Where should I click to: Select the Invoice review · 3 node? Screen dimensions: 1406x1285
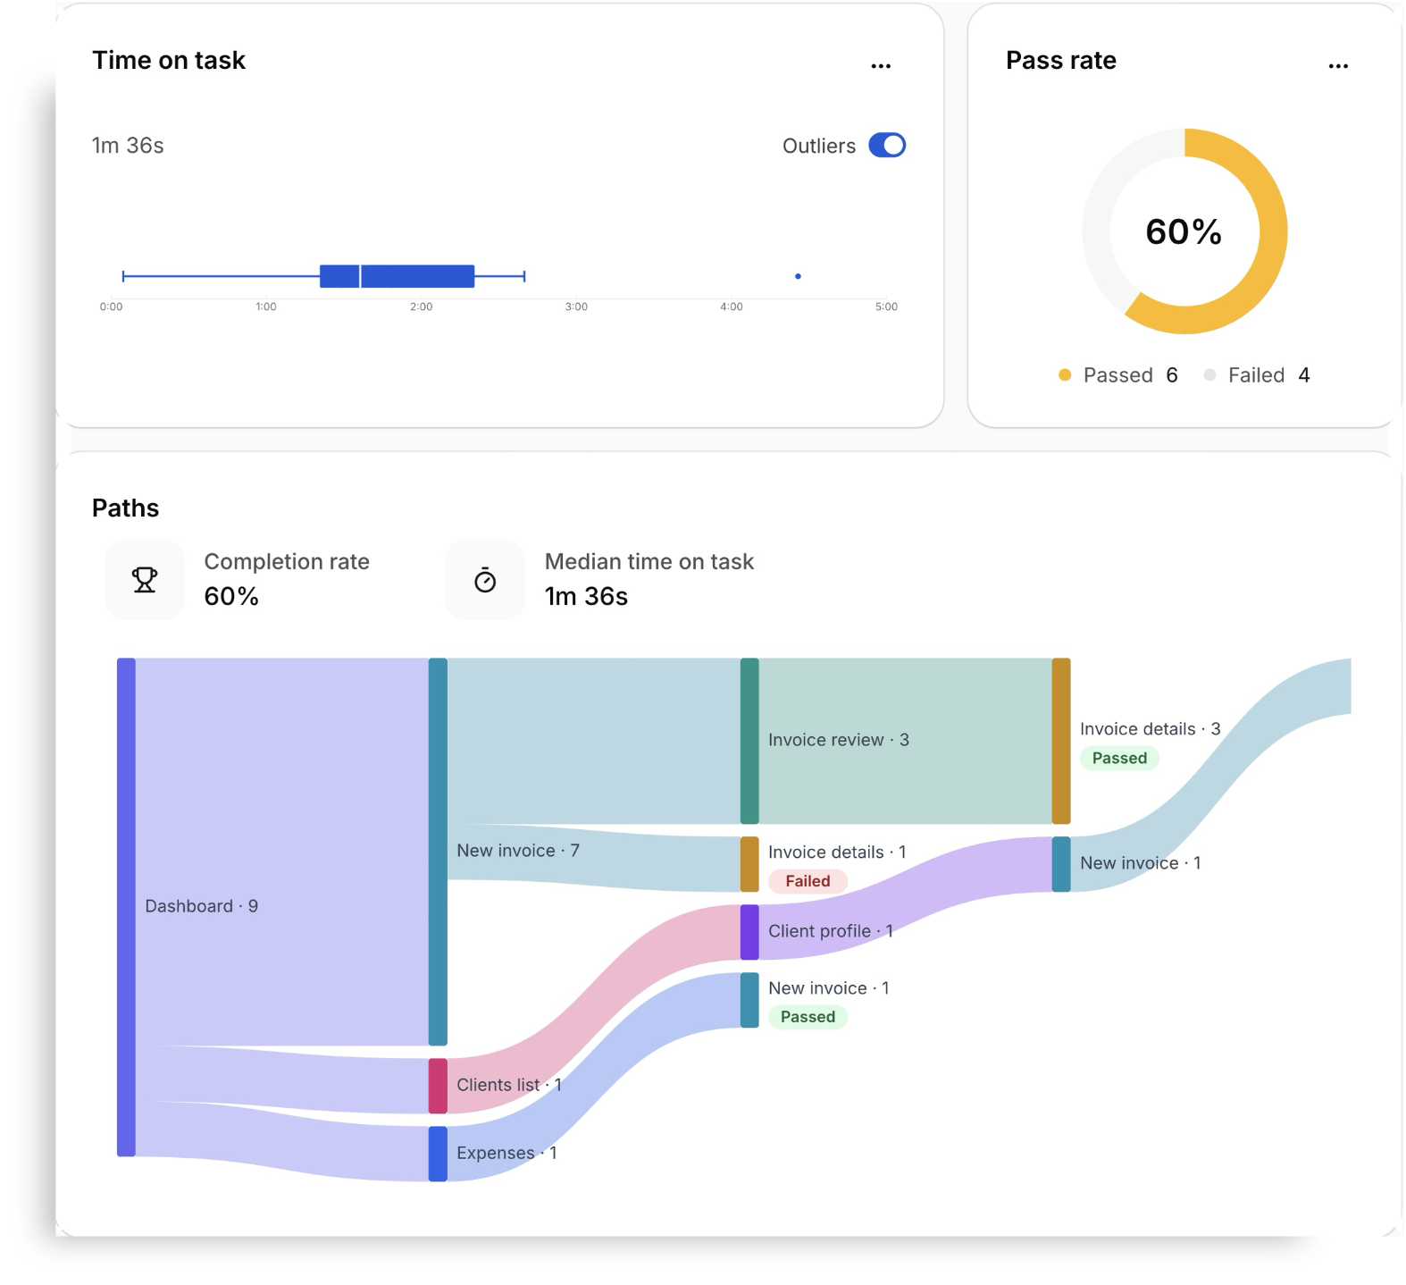point(749,741)
